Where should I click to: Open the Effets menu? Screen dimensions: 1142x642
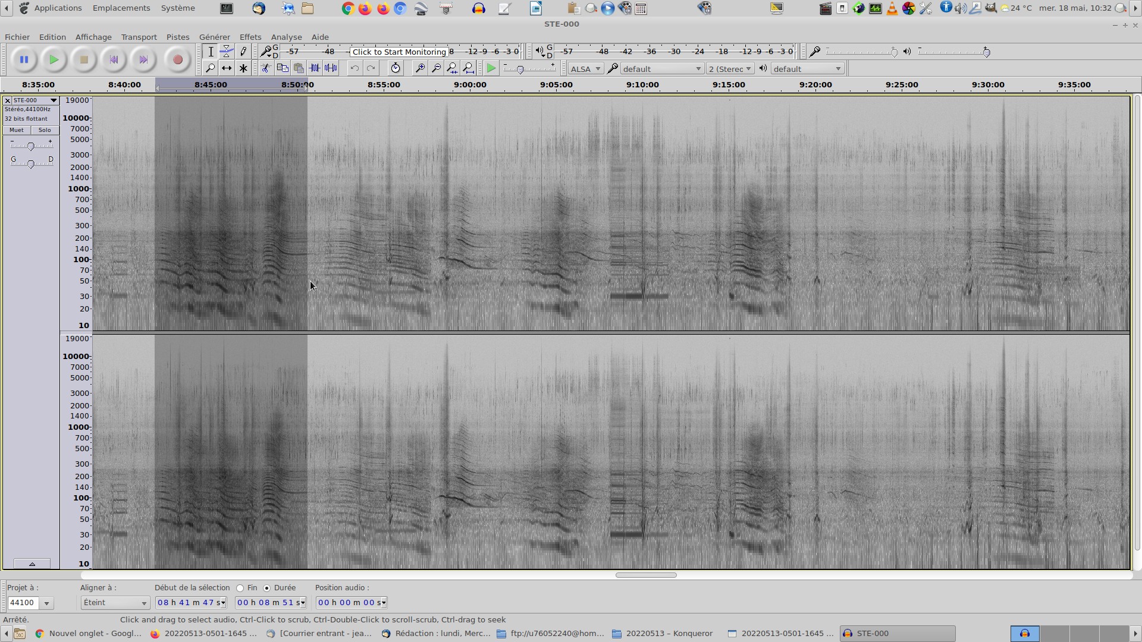(250, 37)
